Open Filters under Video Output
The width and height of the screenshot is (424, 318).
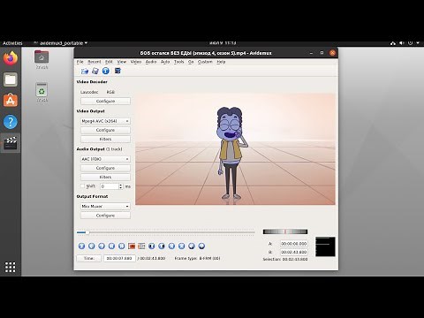(x=105, y=139)
